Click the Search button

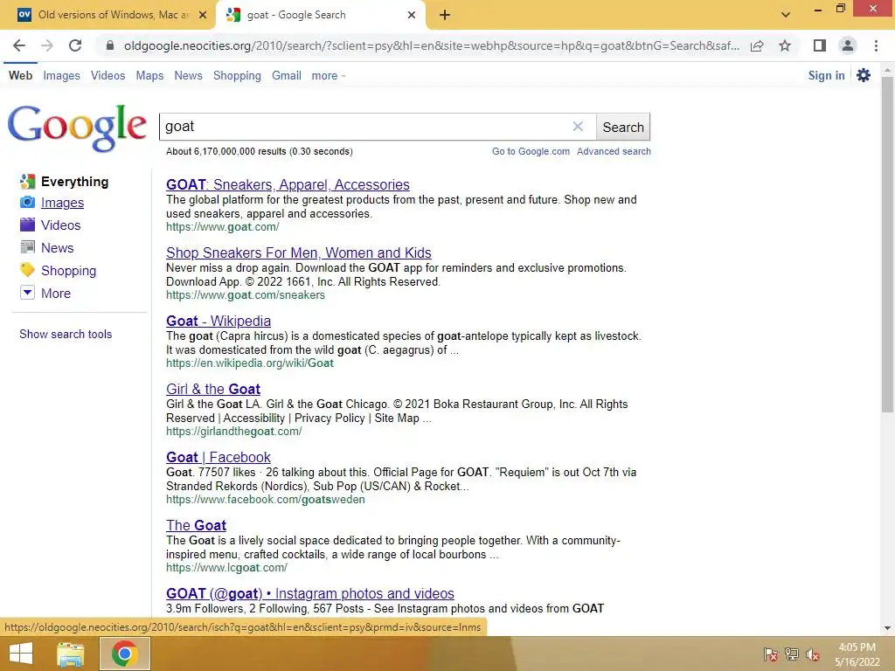point(622,127)
